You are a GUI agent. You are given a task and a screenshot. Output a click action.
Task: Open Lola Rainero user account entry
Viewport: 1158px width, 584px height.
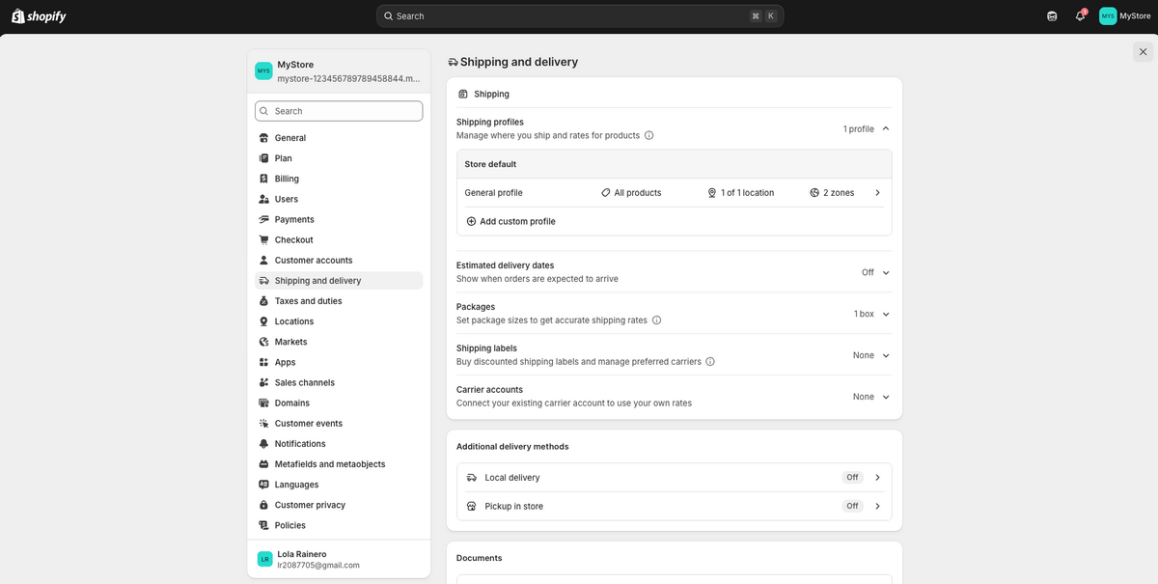(x=339, y=559)
